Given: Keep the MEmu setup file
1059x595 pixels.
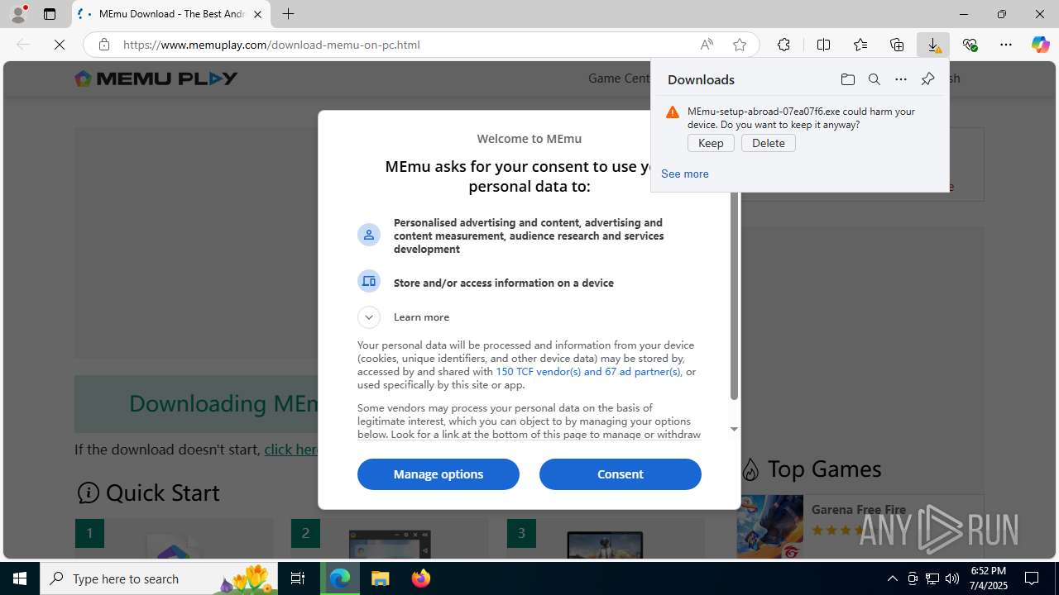Looking at the screenshot, I should pyautogui.click(x=711, y=143).
